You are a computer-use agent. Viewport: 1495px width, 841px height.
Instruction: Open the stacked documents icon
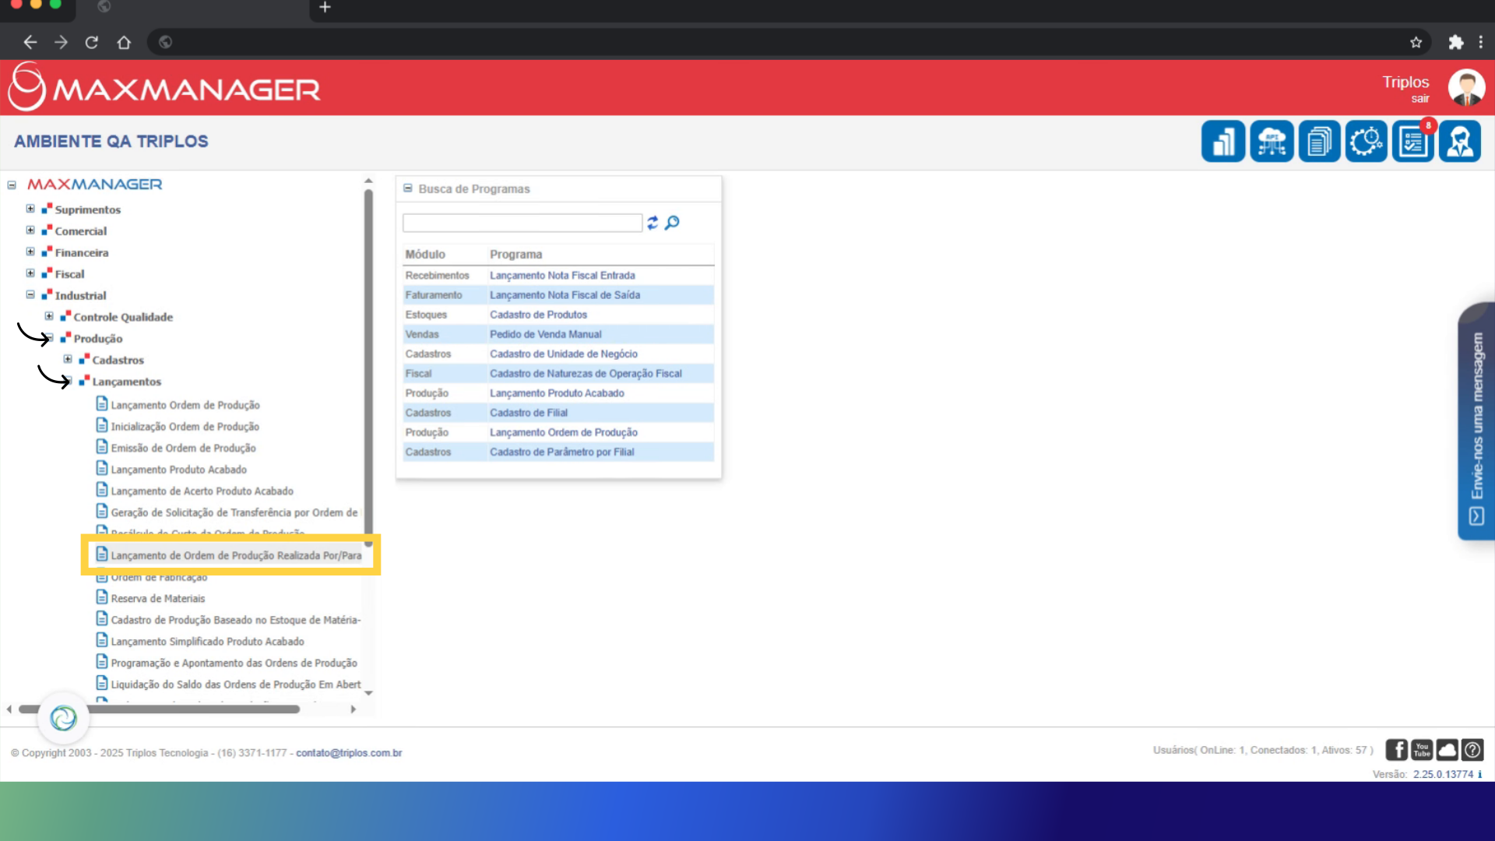click(1319, 142)
